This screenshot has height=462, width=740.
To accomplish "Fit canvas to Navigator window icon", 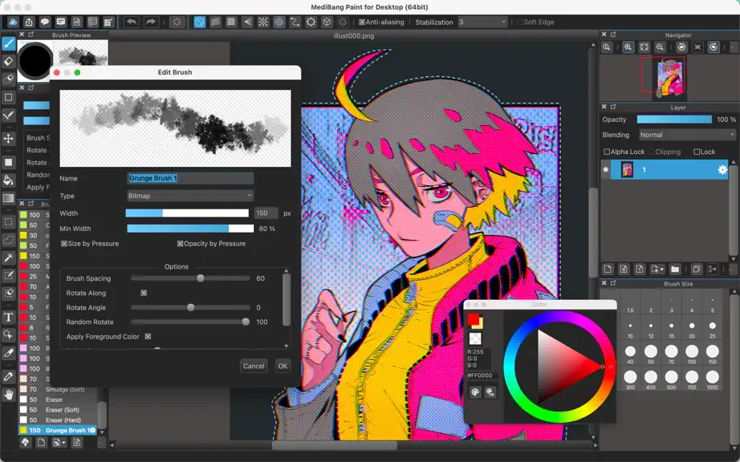I will 644,47.
